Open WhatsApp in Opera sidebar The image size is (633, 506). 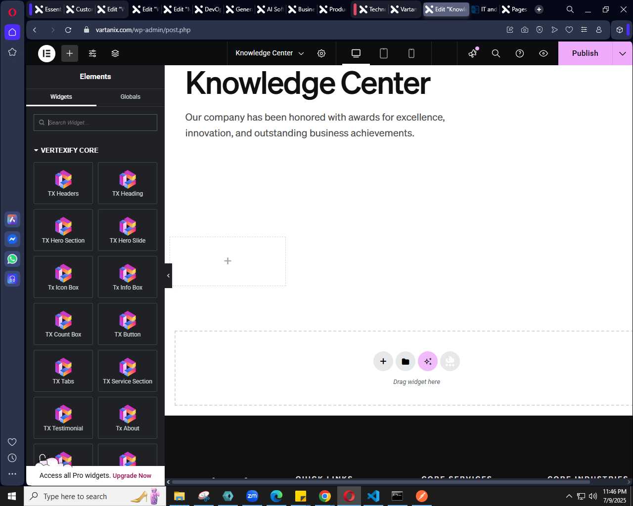(12, 259)
